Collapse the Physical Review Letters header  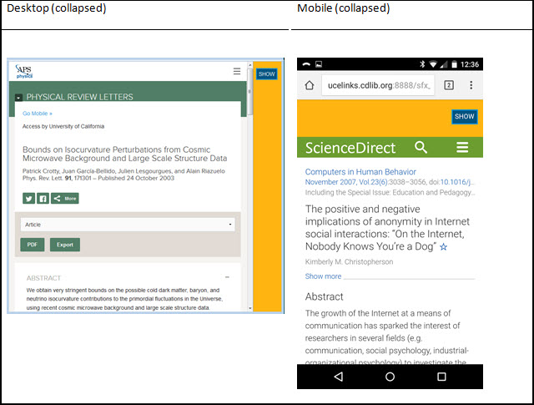(19, 97)
